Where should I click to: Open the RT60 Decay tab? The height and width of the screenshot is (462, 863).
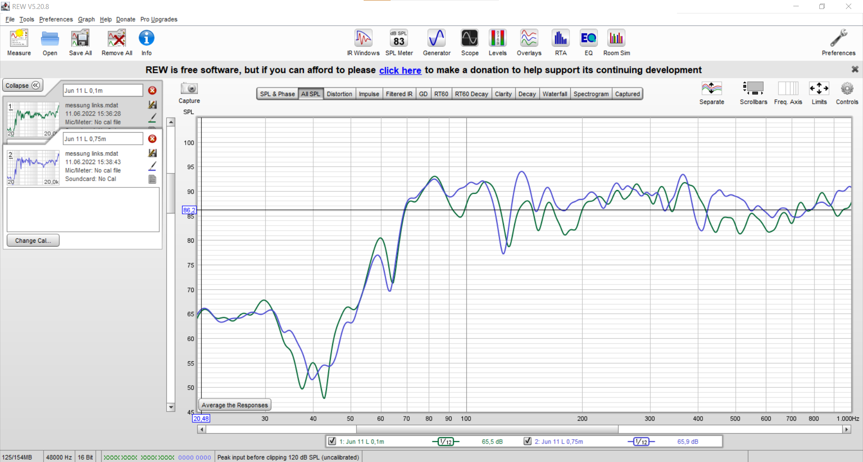472,94
